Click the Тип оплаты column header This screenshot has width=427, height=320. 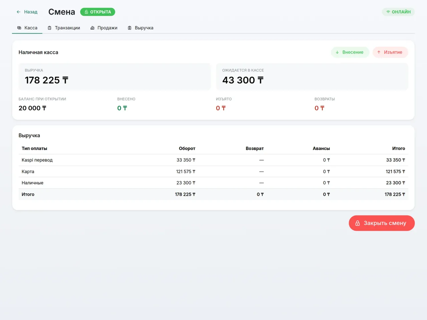click(34, 148)
